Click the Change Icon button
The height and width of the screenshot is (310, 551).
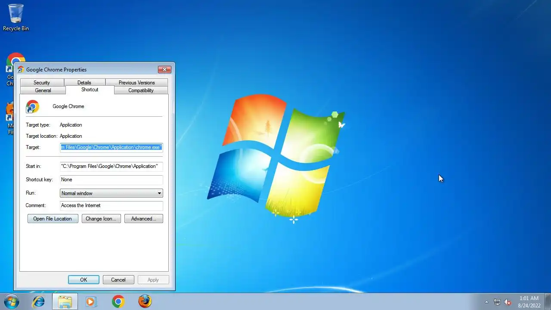point(101,219)
